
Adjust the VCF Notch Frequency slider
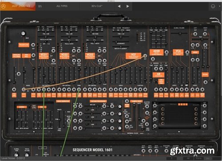[x=121, y=47]
